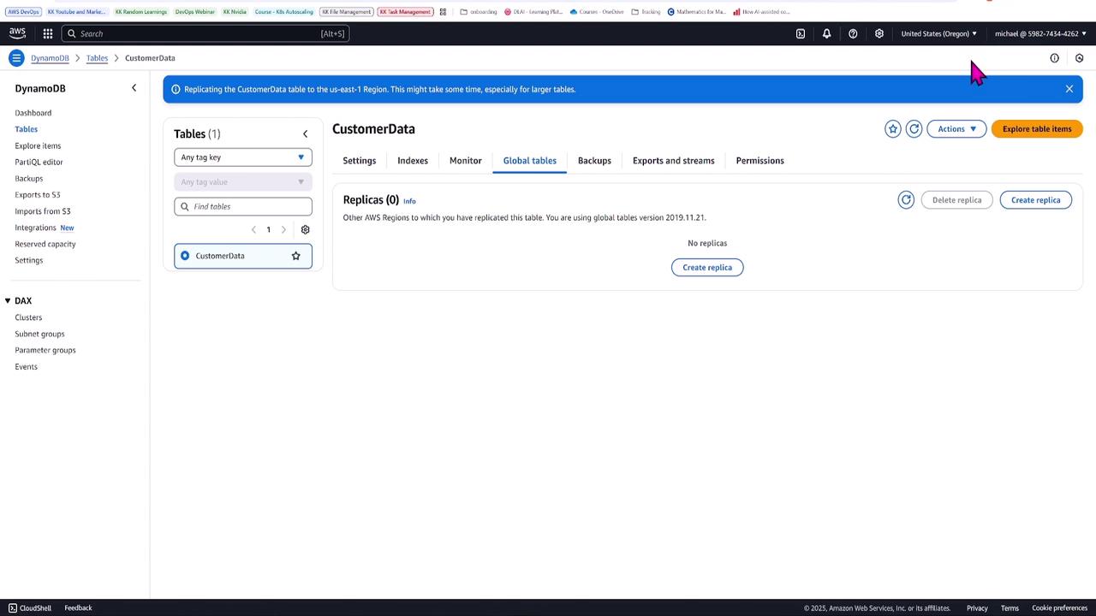Focus the AWS console search box
1096x616 pixels.
[205, 33]
